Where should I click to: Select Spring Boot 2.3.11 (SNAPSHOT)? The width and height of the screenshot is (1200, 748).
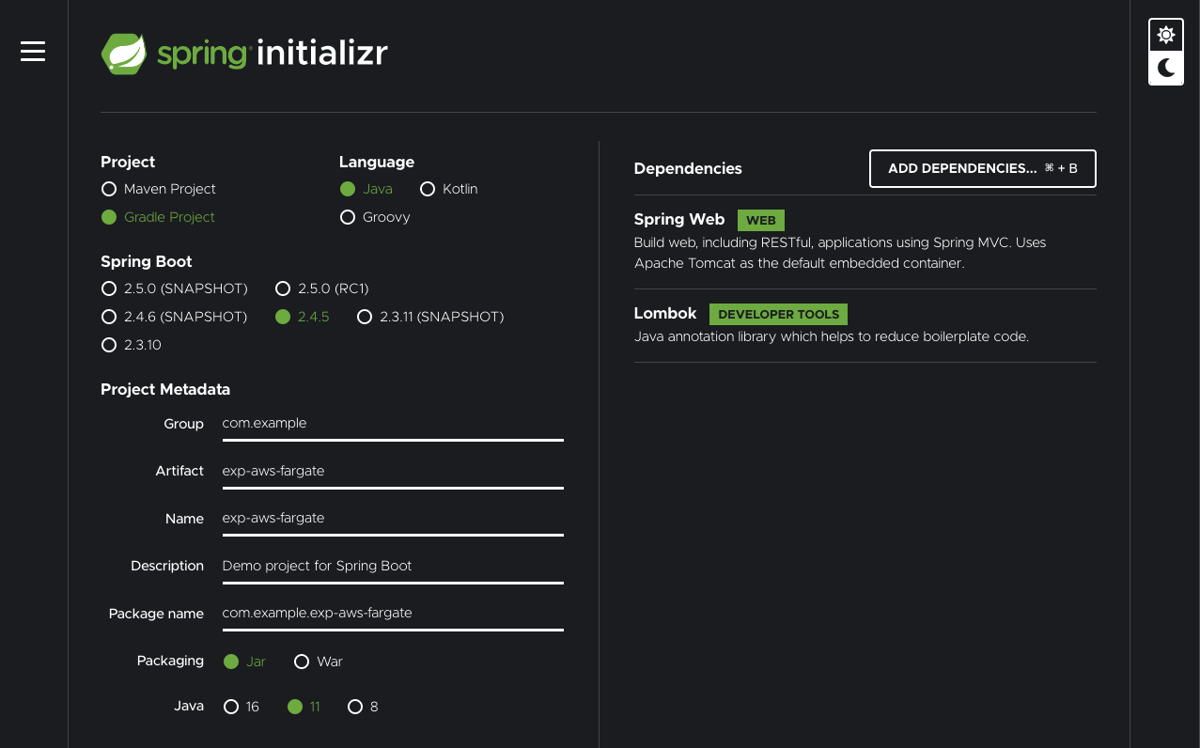tap(430, 317)
